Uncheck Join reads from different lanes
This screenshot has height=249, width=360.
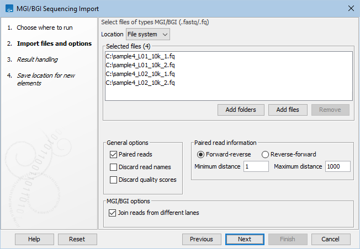pos(114,213)
